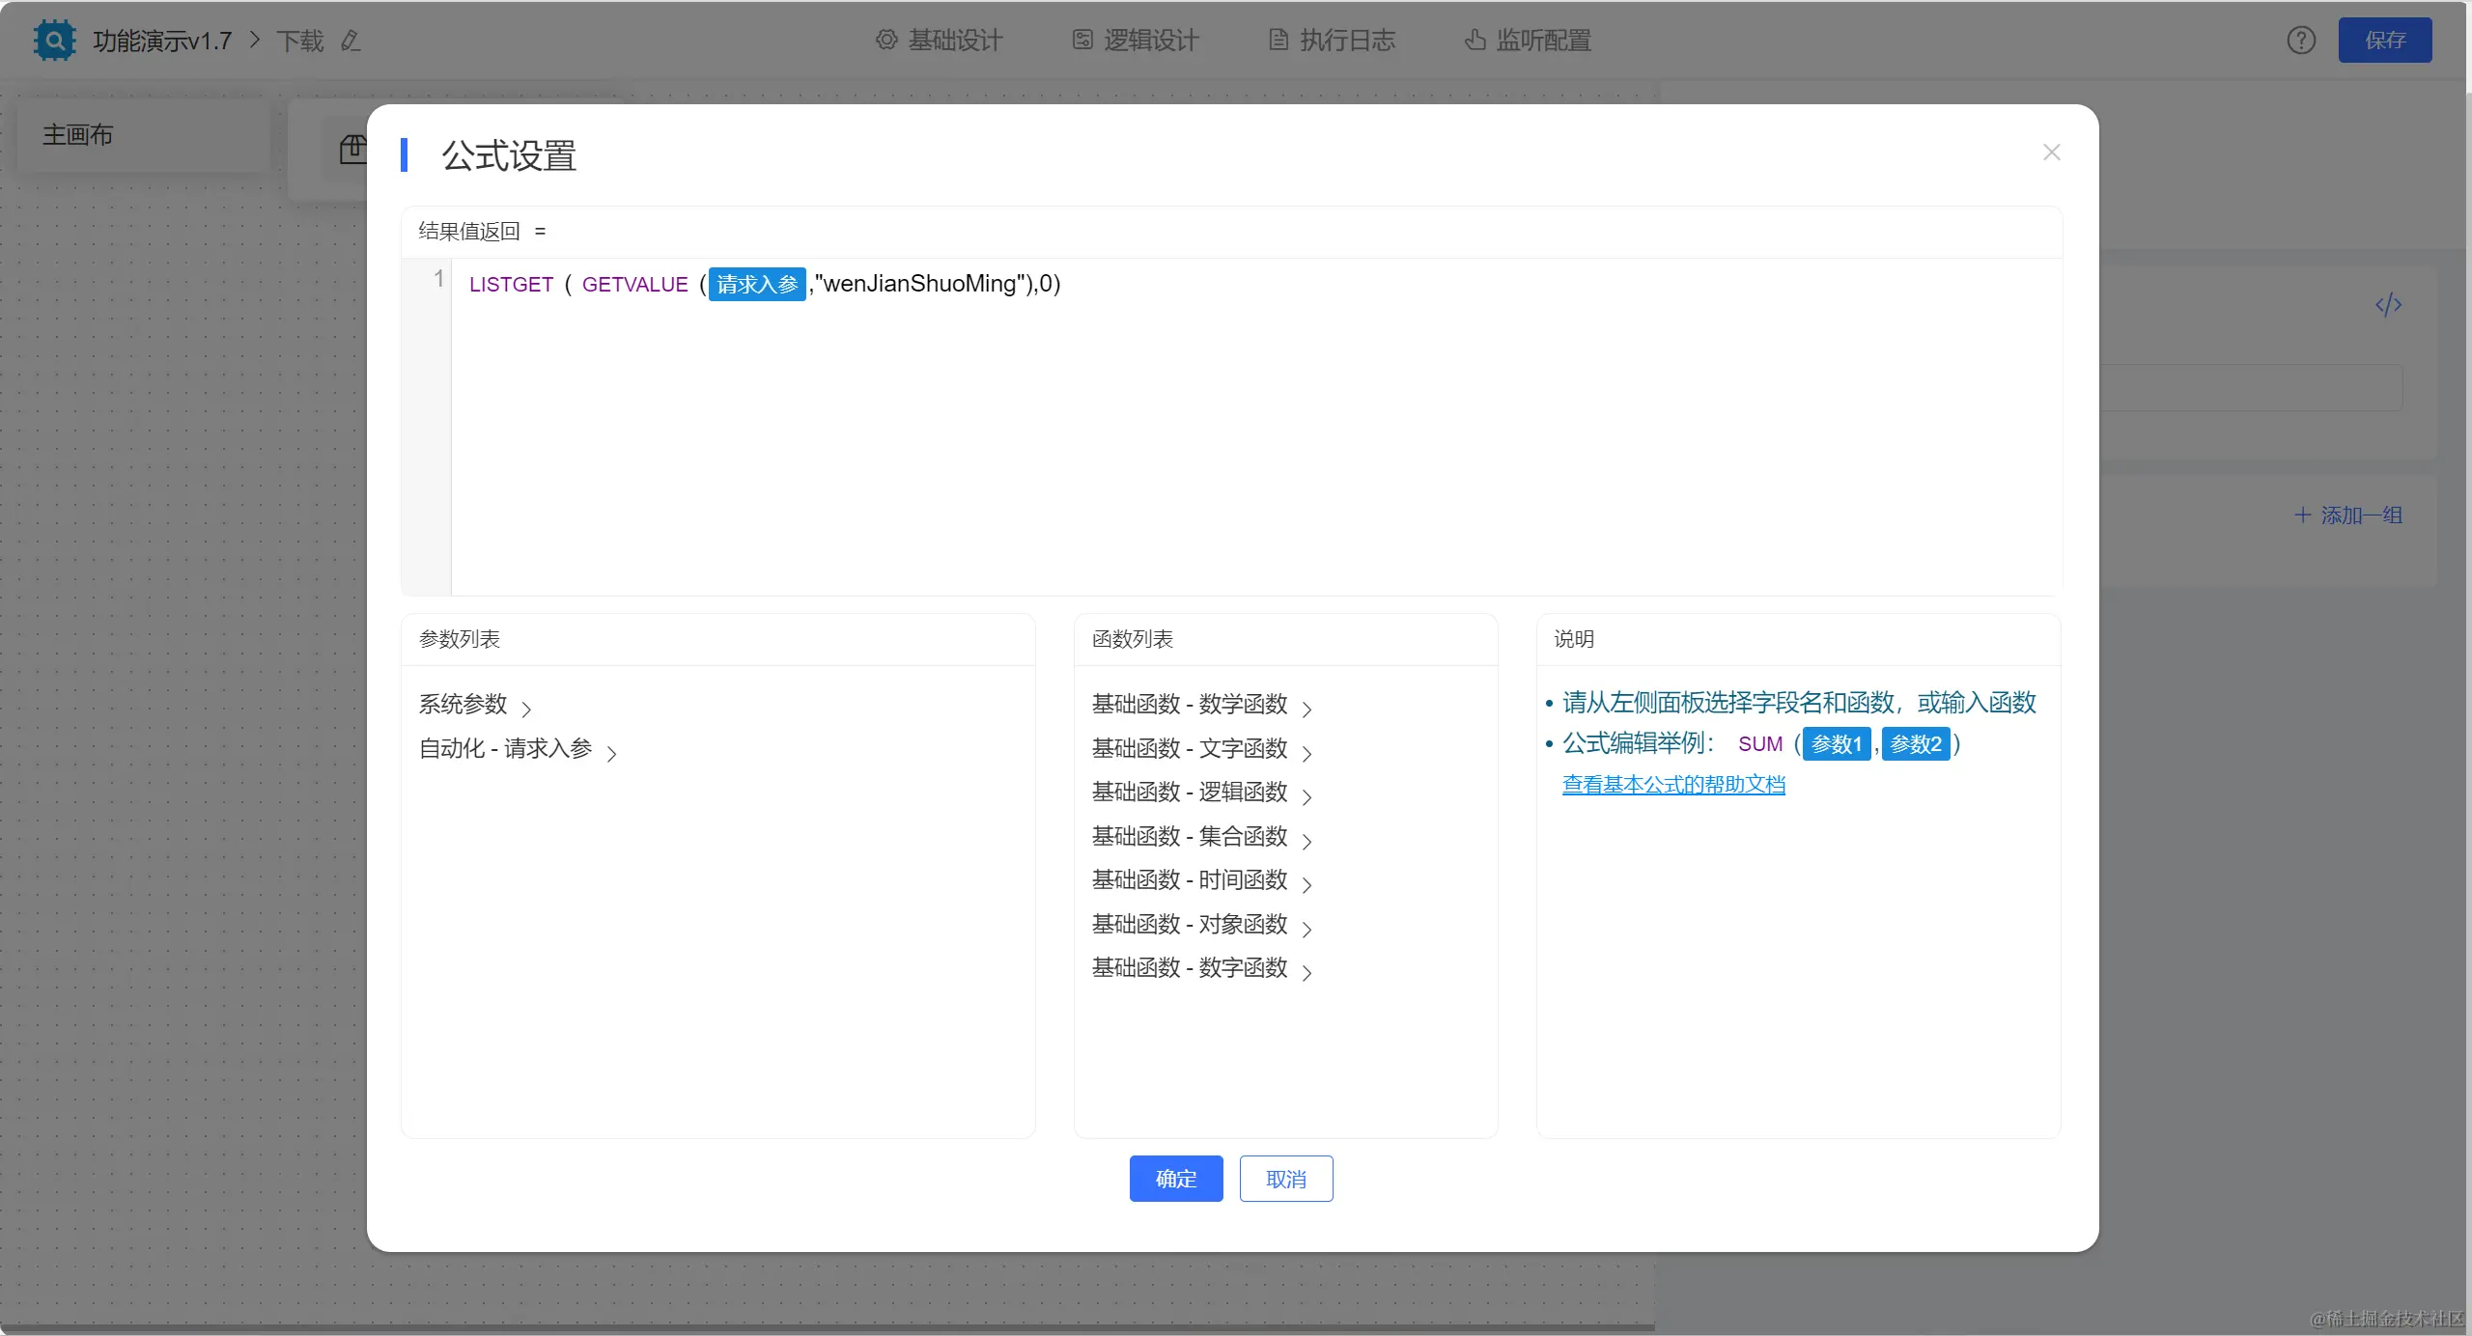The image size is (2472, 1336).
Task: Confirm the formula with 确定 button
Action: (x=1175, y=1179)
